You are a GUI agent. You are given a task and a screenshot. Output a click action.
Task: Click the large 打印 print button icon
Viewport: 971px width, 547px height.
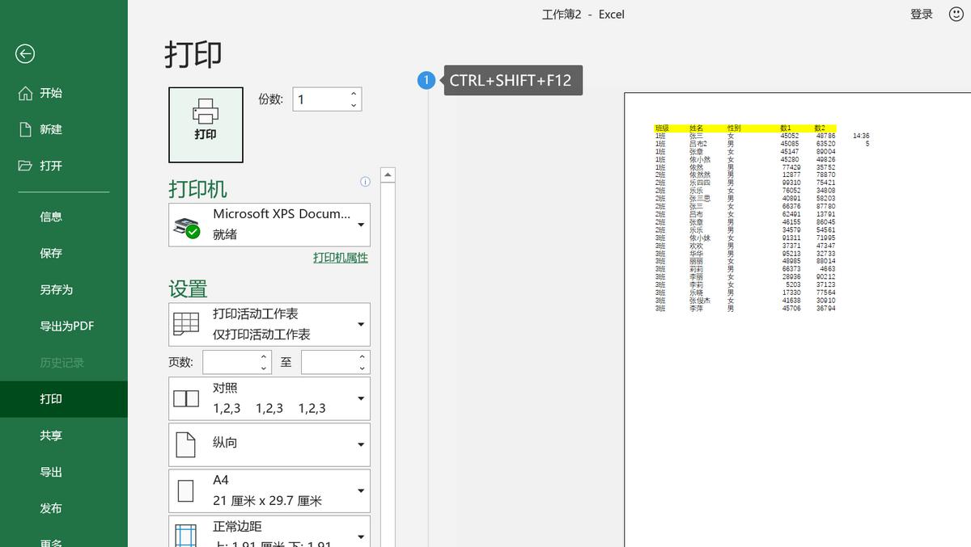[x=206, y=123]
